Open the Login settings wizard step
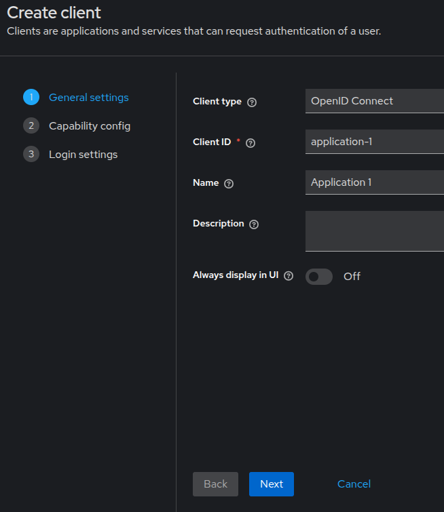This screenshot has height=512, width=444. (x=83, y=155)
